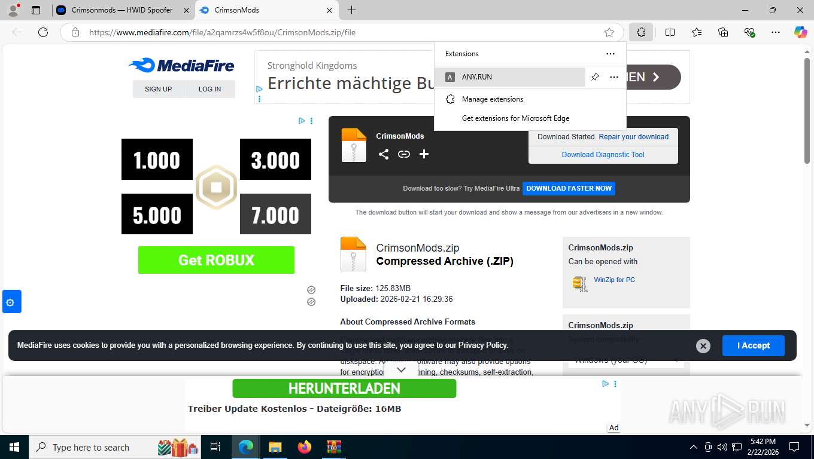Expand the bottom ad chevron

click(x=402, y=370)
